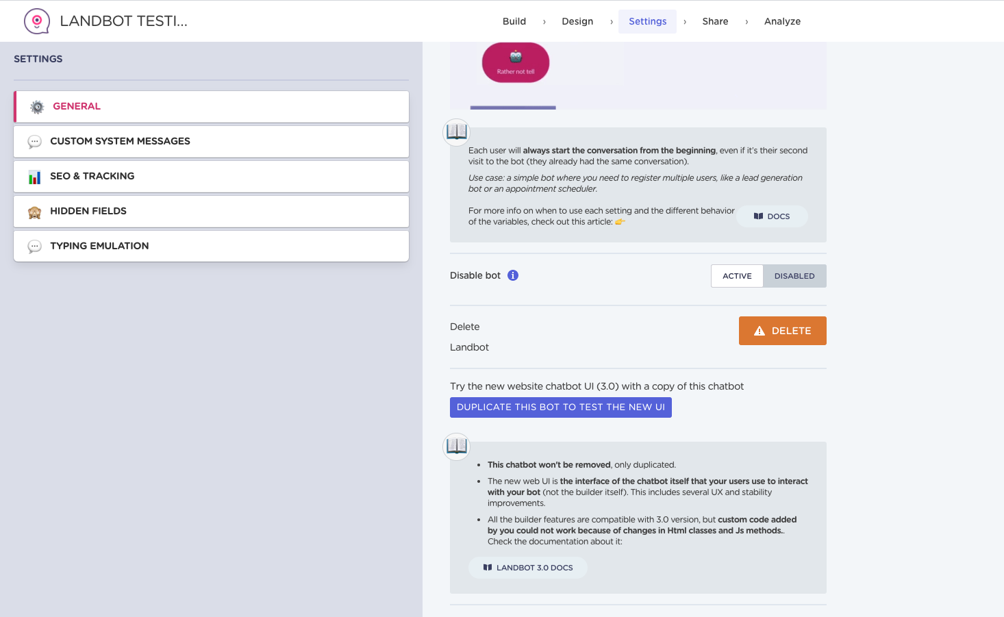Viewport: 1004px width, 617px height.
Task: Click the speech bubble icon for Custom System Messages
Action: (x=34, y=142)
